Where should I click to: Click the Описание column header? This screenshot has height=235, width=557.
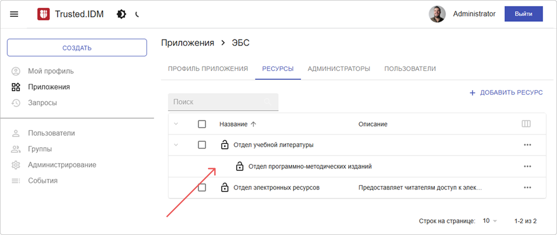point(373,124)
